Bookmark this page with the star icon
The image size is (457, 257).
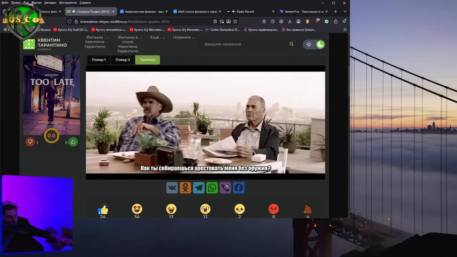(x=235, y=21)
